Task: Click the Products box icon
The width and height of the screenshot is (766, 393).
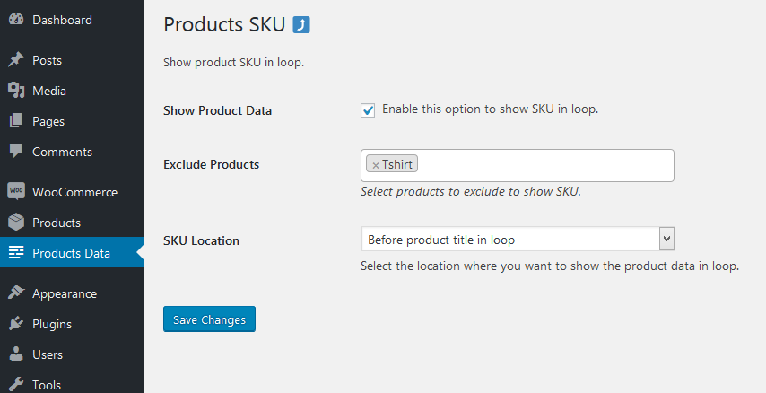Action: click(16, 223)
